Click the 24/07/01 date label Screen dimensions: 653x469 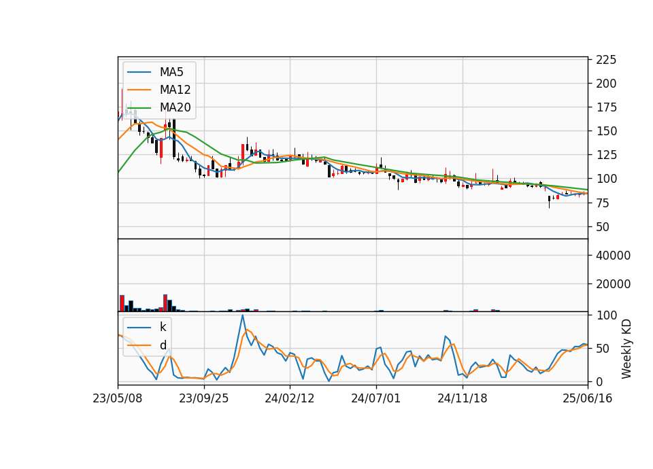(375, 398)
